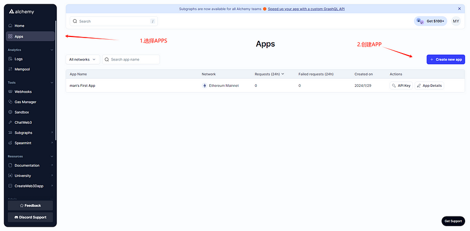Click the Network column header

pyautogui.click(x=208, y=74)
